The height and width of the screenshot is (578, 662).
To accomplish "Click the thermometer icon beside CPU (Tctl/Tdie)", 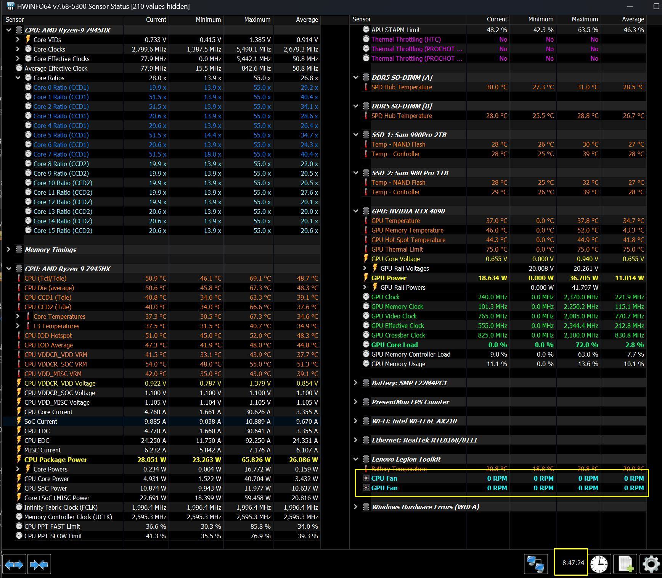I will pos(19,278).
